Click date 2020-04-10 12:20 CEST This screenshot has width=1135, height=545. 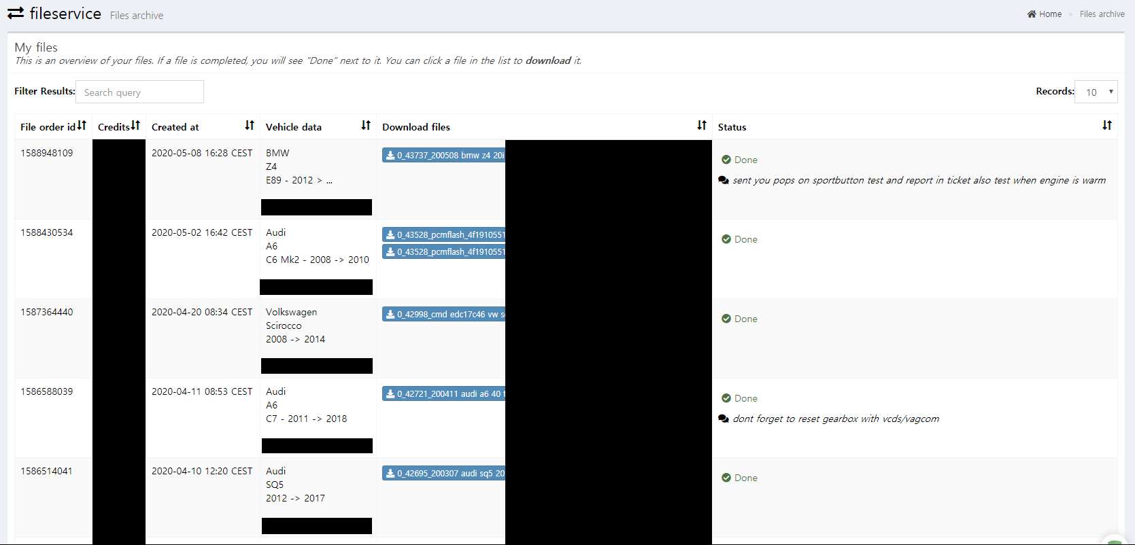pos(202,471)
